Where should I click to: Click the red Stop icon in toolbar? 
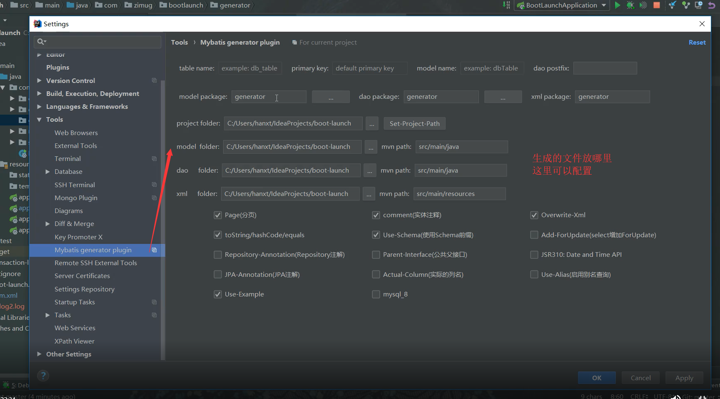click(657, 5)
